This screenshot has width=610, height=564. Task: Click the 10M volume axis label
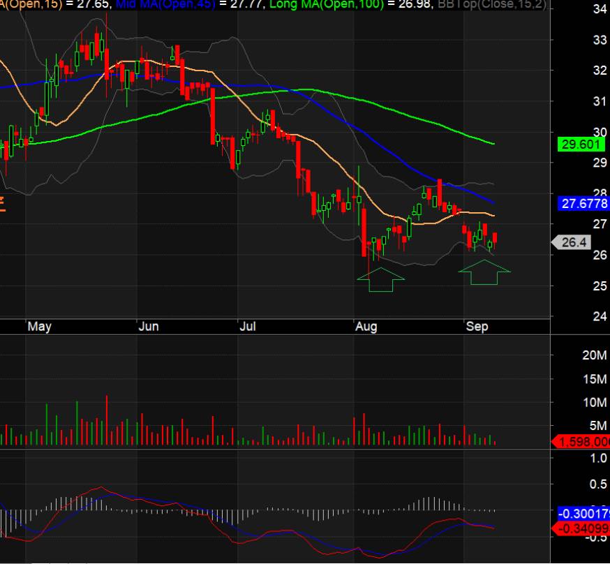coord(595,402)
